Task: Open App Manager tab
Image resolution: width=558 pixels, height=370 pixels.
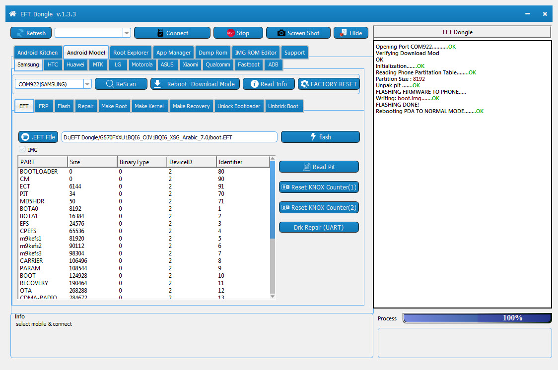Action: coord(174,53)
